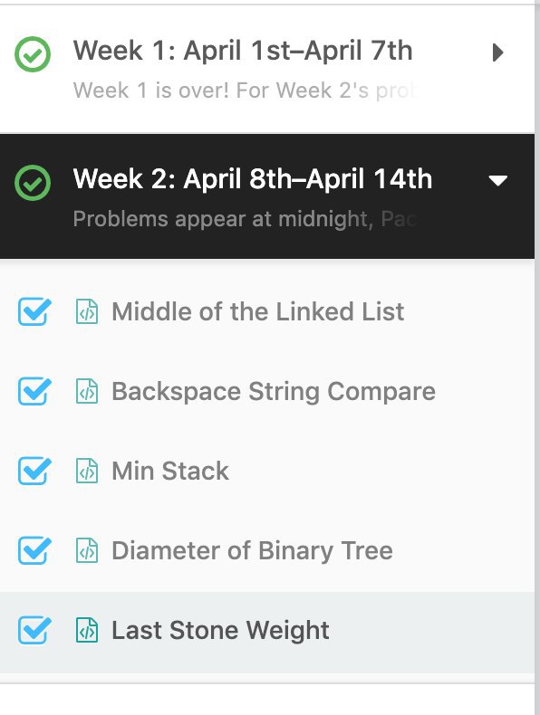Open Middle of the Linked List problem
Image resolution: width=540 pixels, height=715 pixels.
coord(258,311)
